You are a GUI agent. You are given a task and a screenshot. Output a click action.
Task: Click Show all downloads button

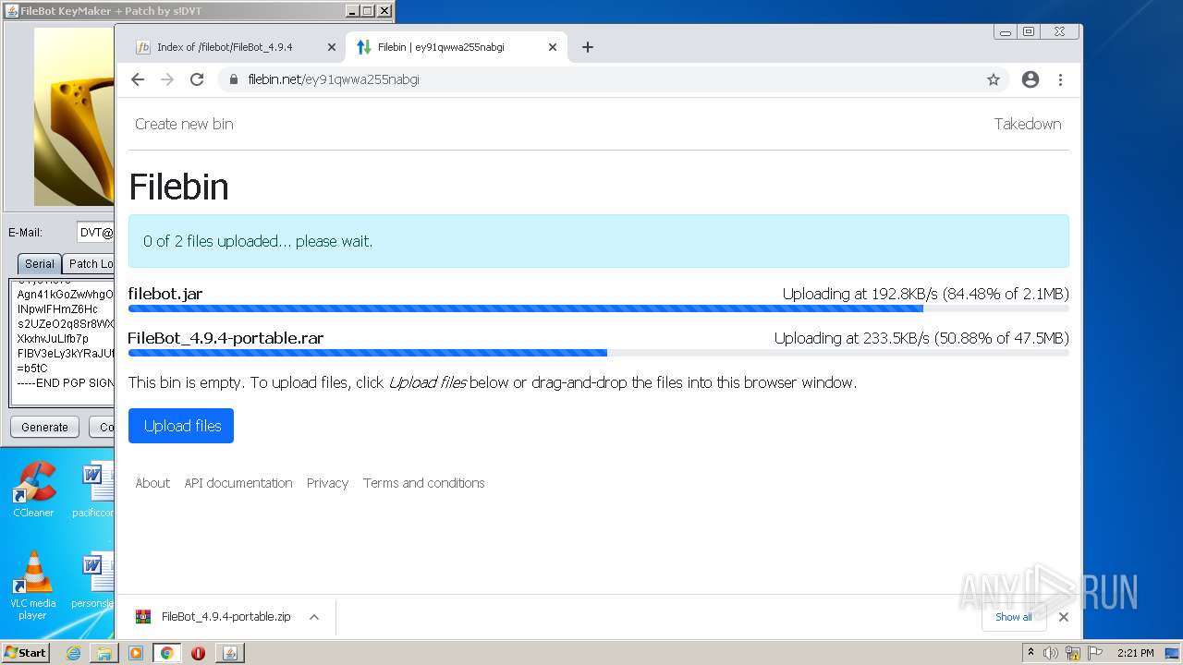(x=1014, y=617)
